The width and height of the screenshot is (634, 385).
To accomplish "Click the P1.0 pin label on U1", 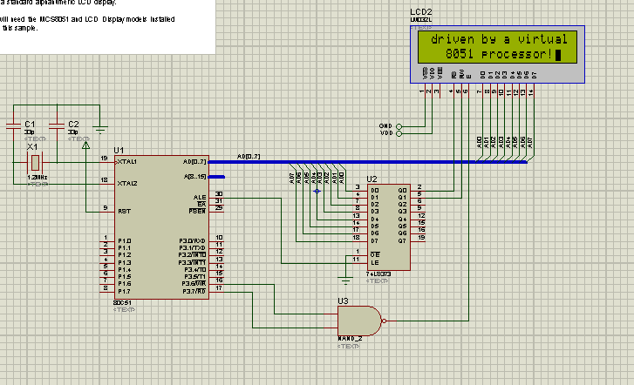I will pyautogui.click(x=125, y=240).
